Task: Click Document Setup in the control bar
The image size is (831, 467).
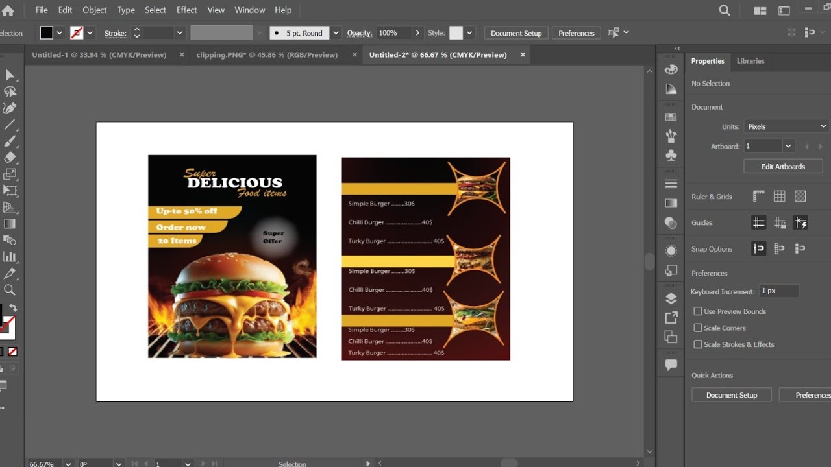Action: [516, 33]
